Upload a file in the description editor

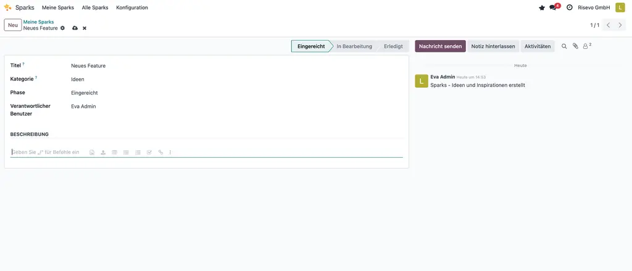[103, 152]
